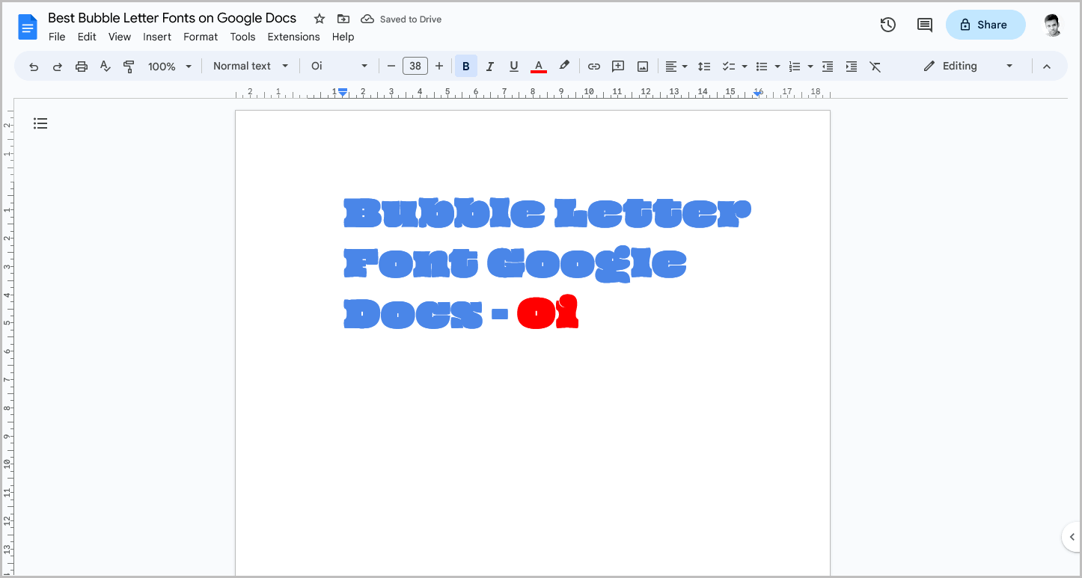Open the View menu
Image resolution: width=1082 pixels, height=578 pixels.
[120, 37]
